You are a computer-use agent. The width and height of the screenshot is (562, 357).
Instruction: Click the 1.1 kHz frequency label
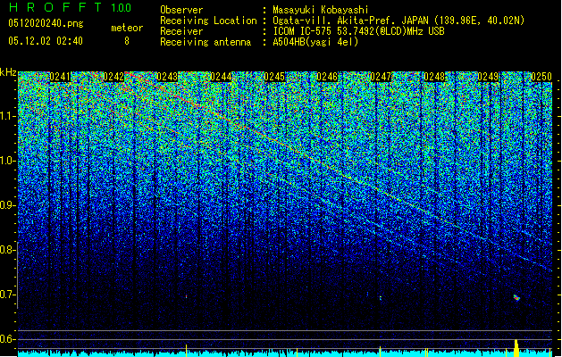(x=8, y=116)
